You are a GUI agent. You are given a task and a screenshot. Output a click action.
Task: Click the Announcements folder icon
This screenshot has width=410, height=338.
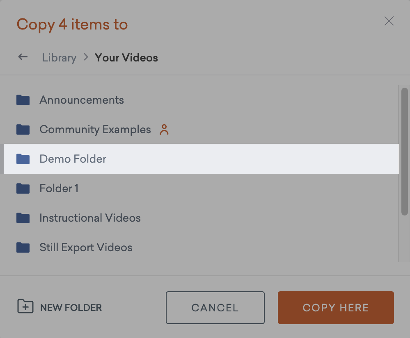tap(23, 100)
